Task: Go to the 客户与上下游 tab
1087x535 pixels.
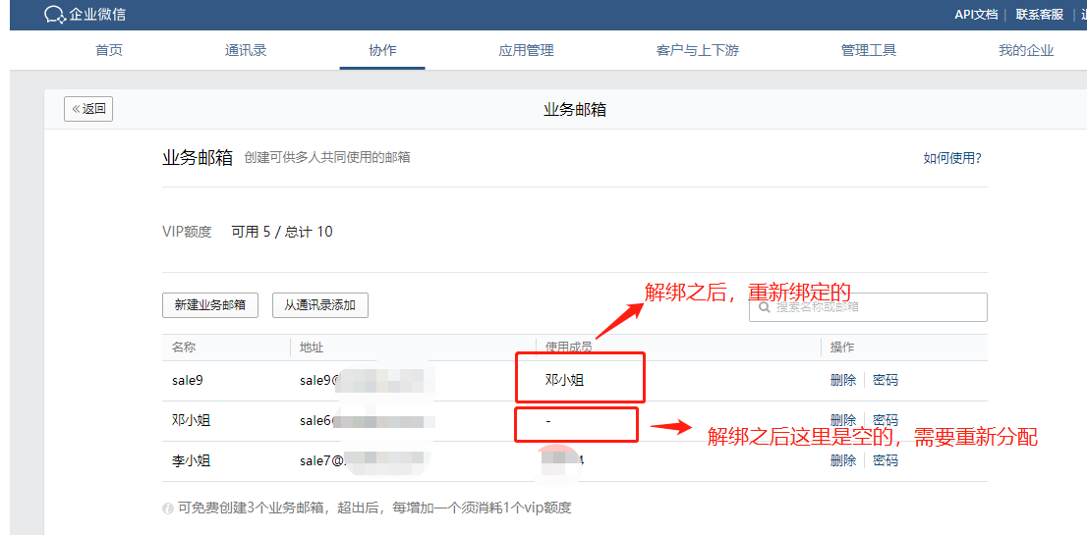Action: click(x=697, y=50)
